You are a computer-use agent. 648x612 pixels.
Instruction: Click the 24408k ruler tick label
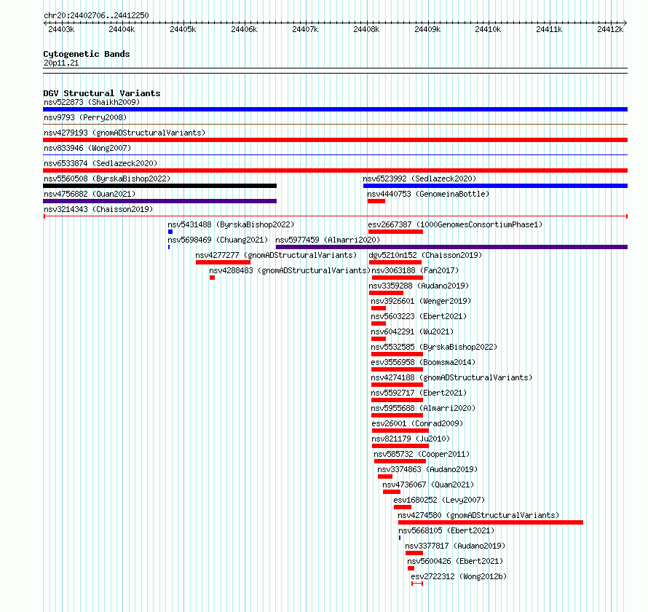tap(366, 29)
